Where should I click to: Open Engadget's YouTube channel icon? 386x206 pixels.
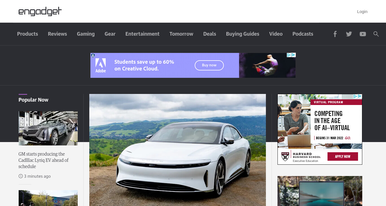(x=363, y=34)
